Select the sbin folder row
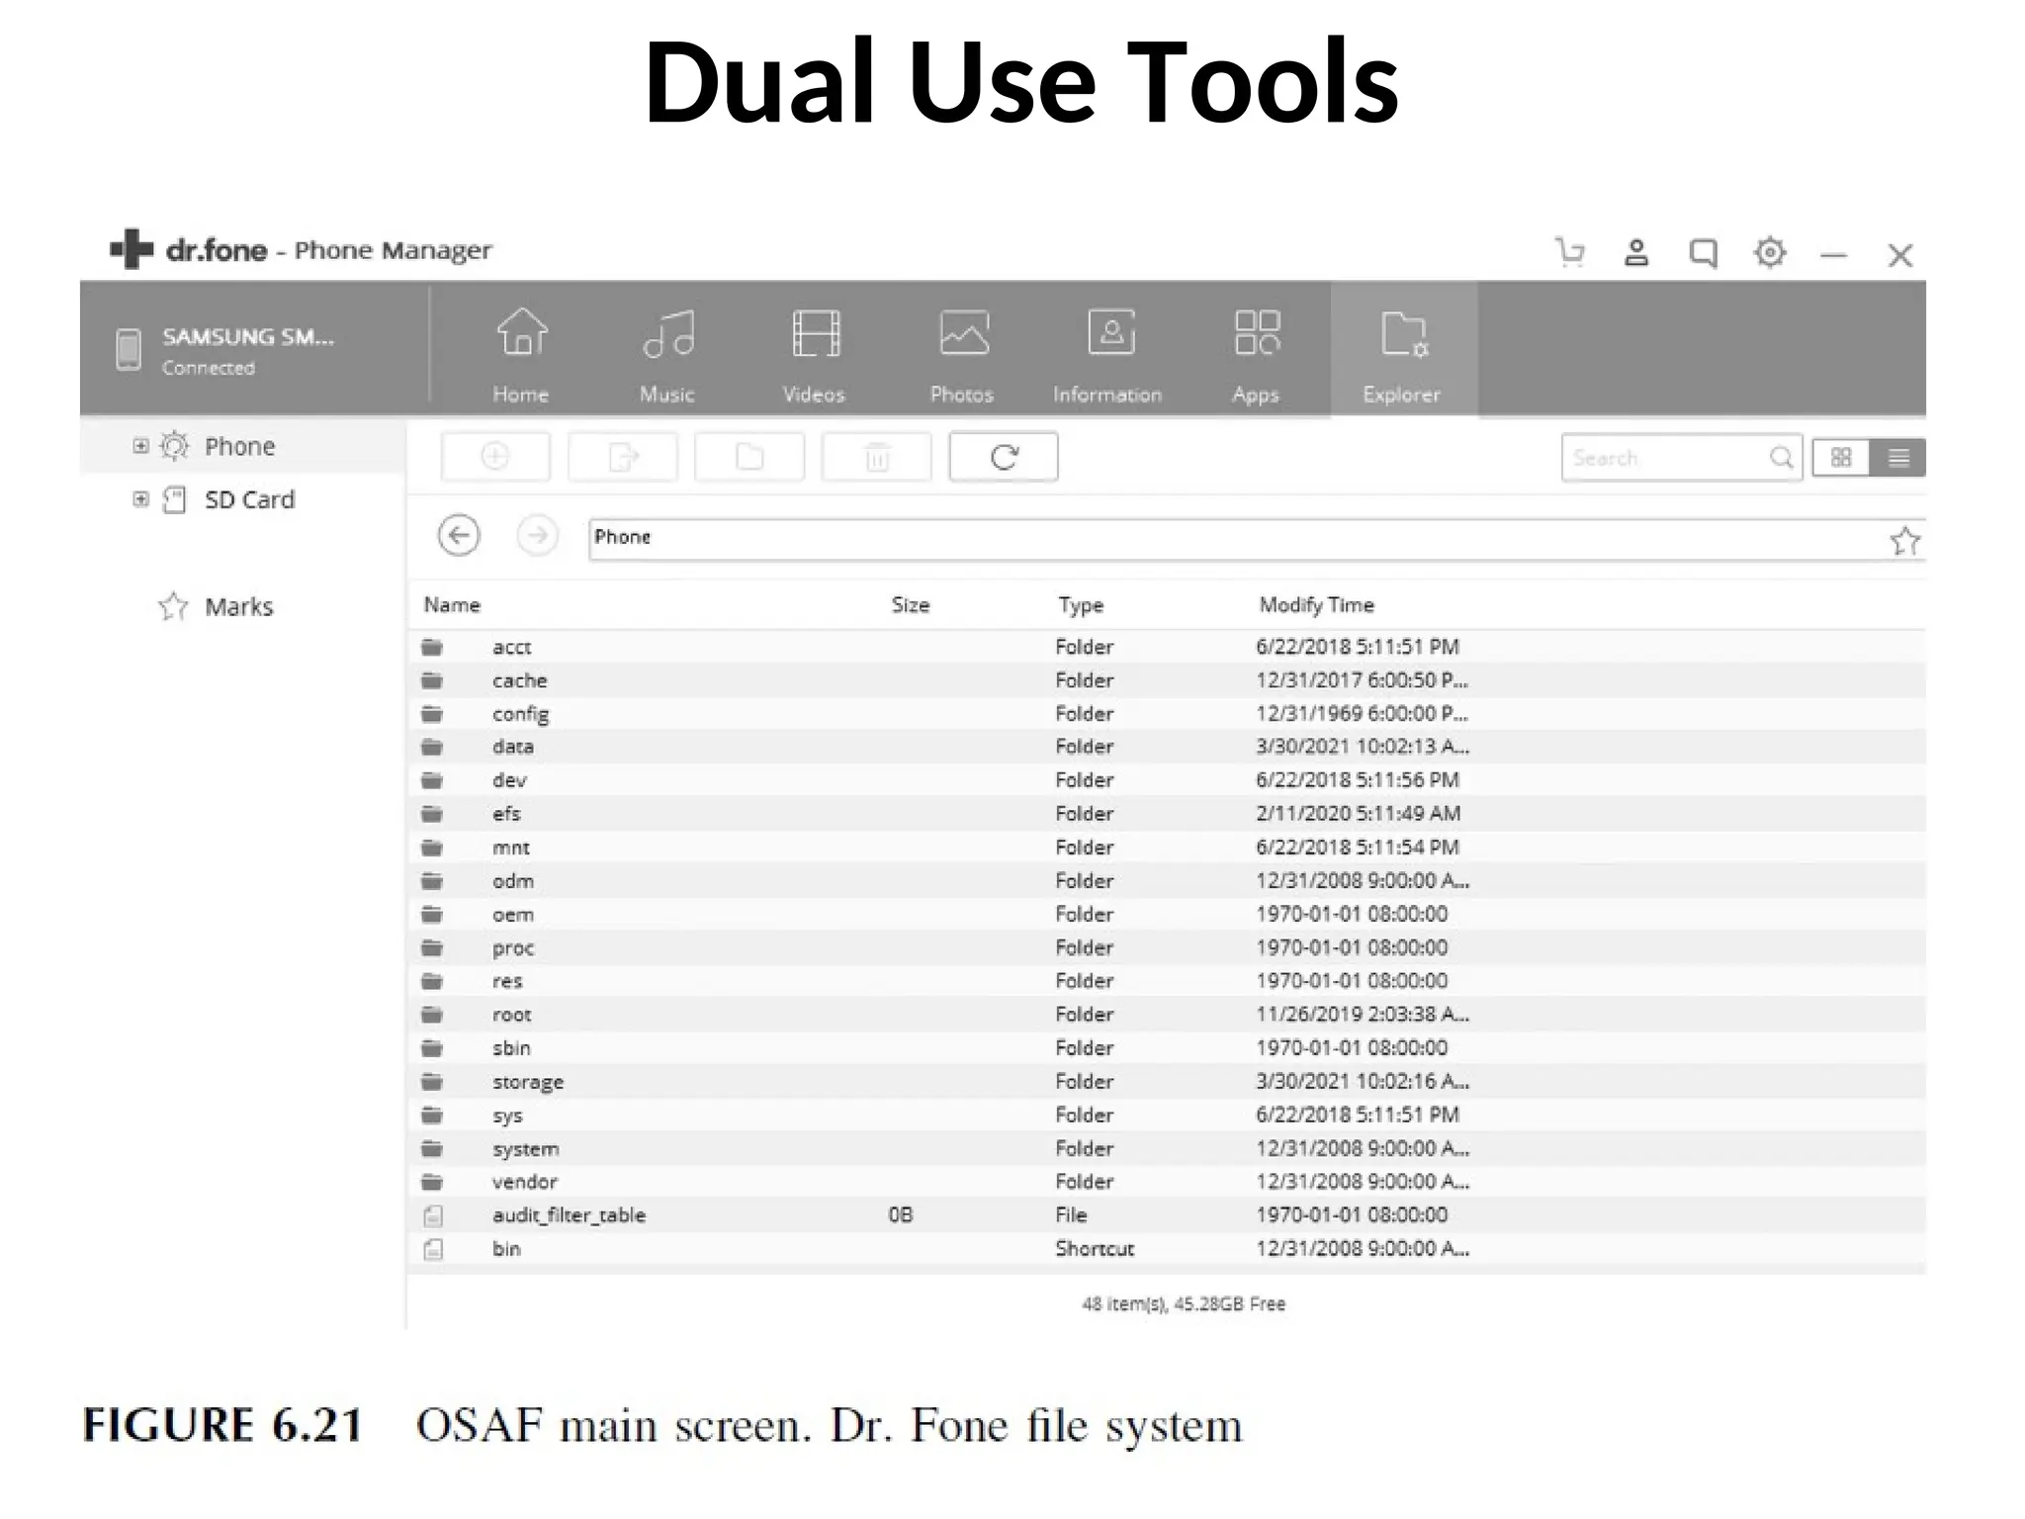This screenshot has height=1519, width=2025. click(1167, 1048)
